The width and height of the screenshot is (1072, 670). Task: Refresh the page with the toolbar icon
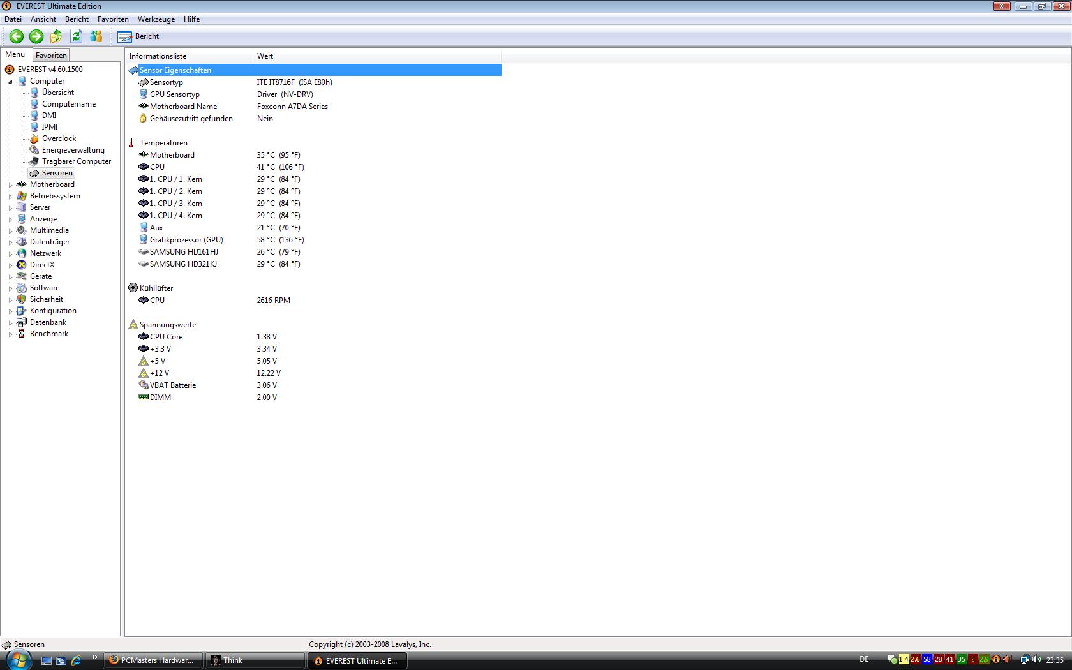(77, 36)
